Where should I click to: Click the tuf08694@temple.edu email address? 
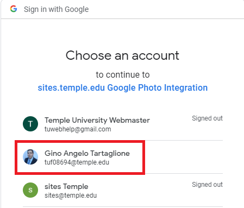pyautogui.click(x=77, y=162)
